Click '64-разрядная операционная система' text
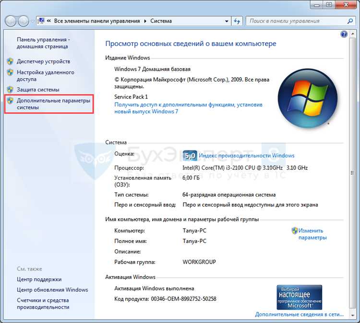This screenshot has height=323, width=360. (229, 195)
